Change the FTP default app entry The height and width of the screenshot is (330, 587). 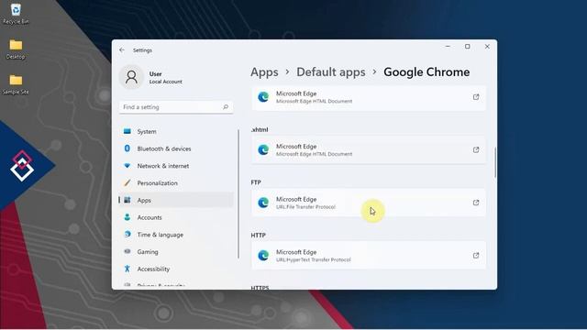pos(369,203)
